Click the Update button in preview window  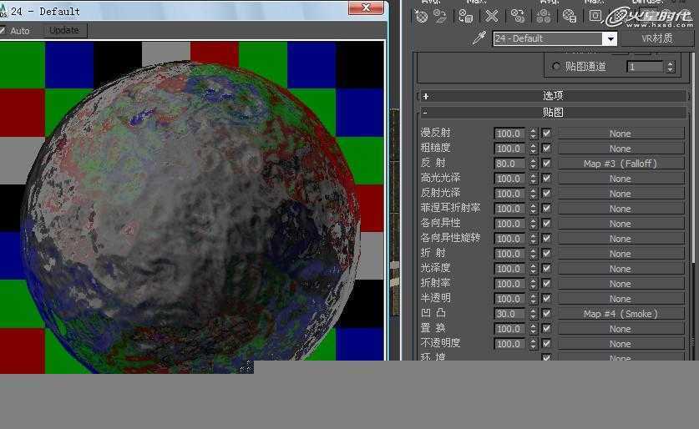point(64,30)
